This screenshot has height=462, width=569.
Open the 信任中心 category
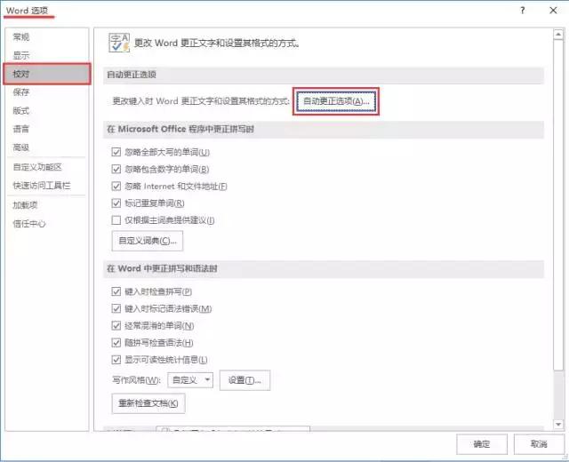point(29,224)
